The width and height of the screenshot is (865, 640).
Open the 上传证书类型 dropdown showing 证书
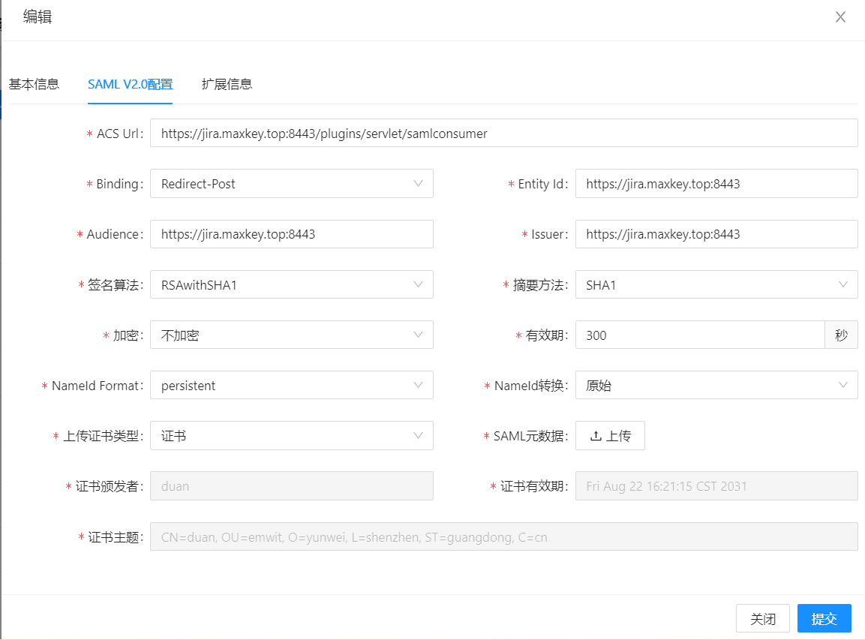[x=291, y=436]
